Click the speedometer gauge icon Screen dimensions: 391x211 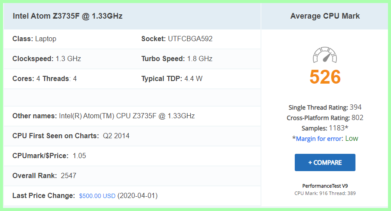(325, 55)
